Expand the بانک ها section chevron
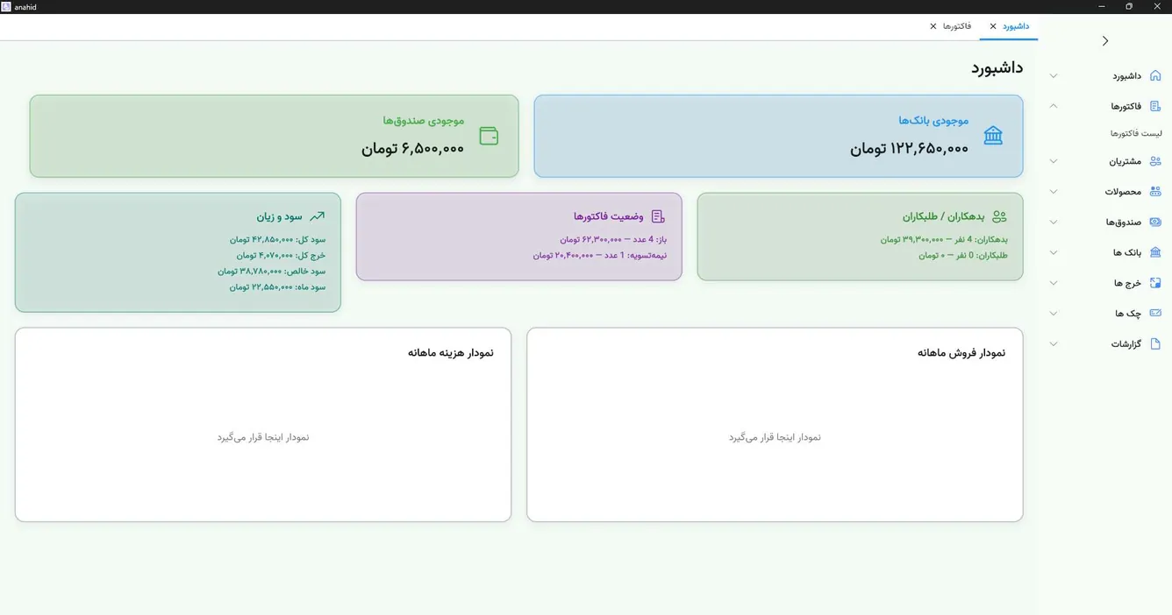The width and height of the screenshot is (1172, 615). (x=1054, y=252)
